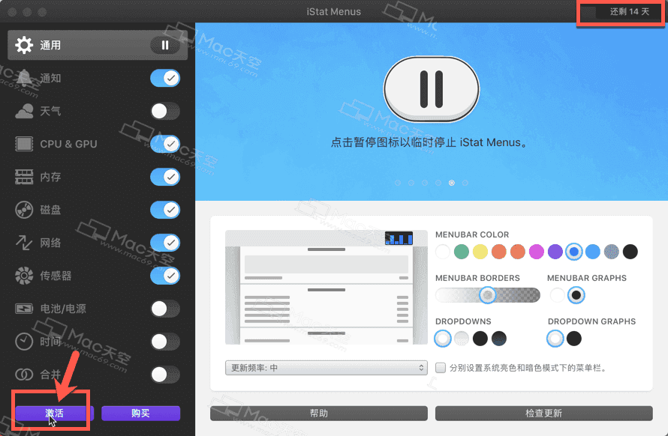Image resolution: width=668 pixels, height=436 pixels.
Task: Click the pause button beside 通用
Action: 165,45
